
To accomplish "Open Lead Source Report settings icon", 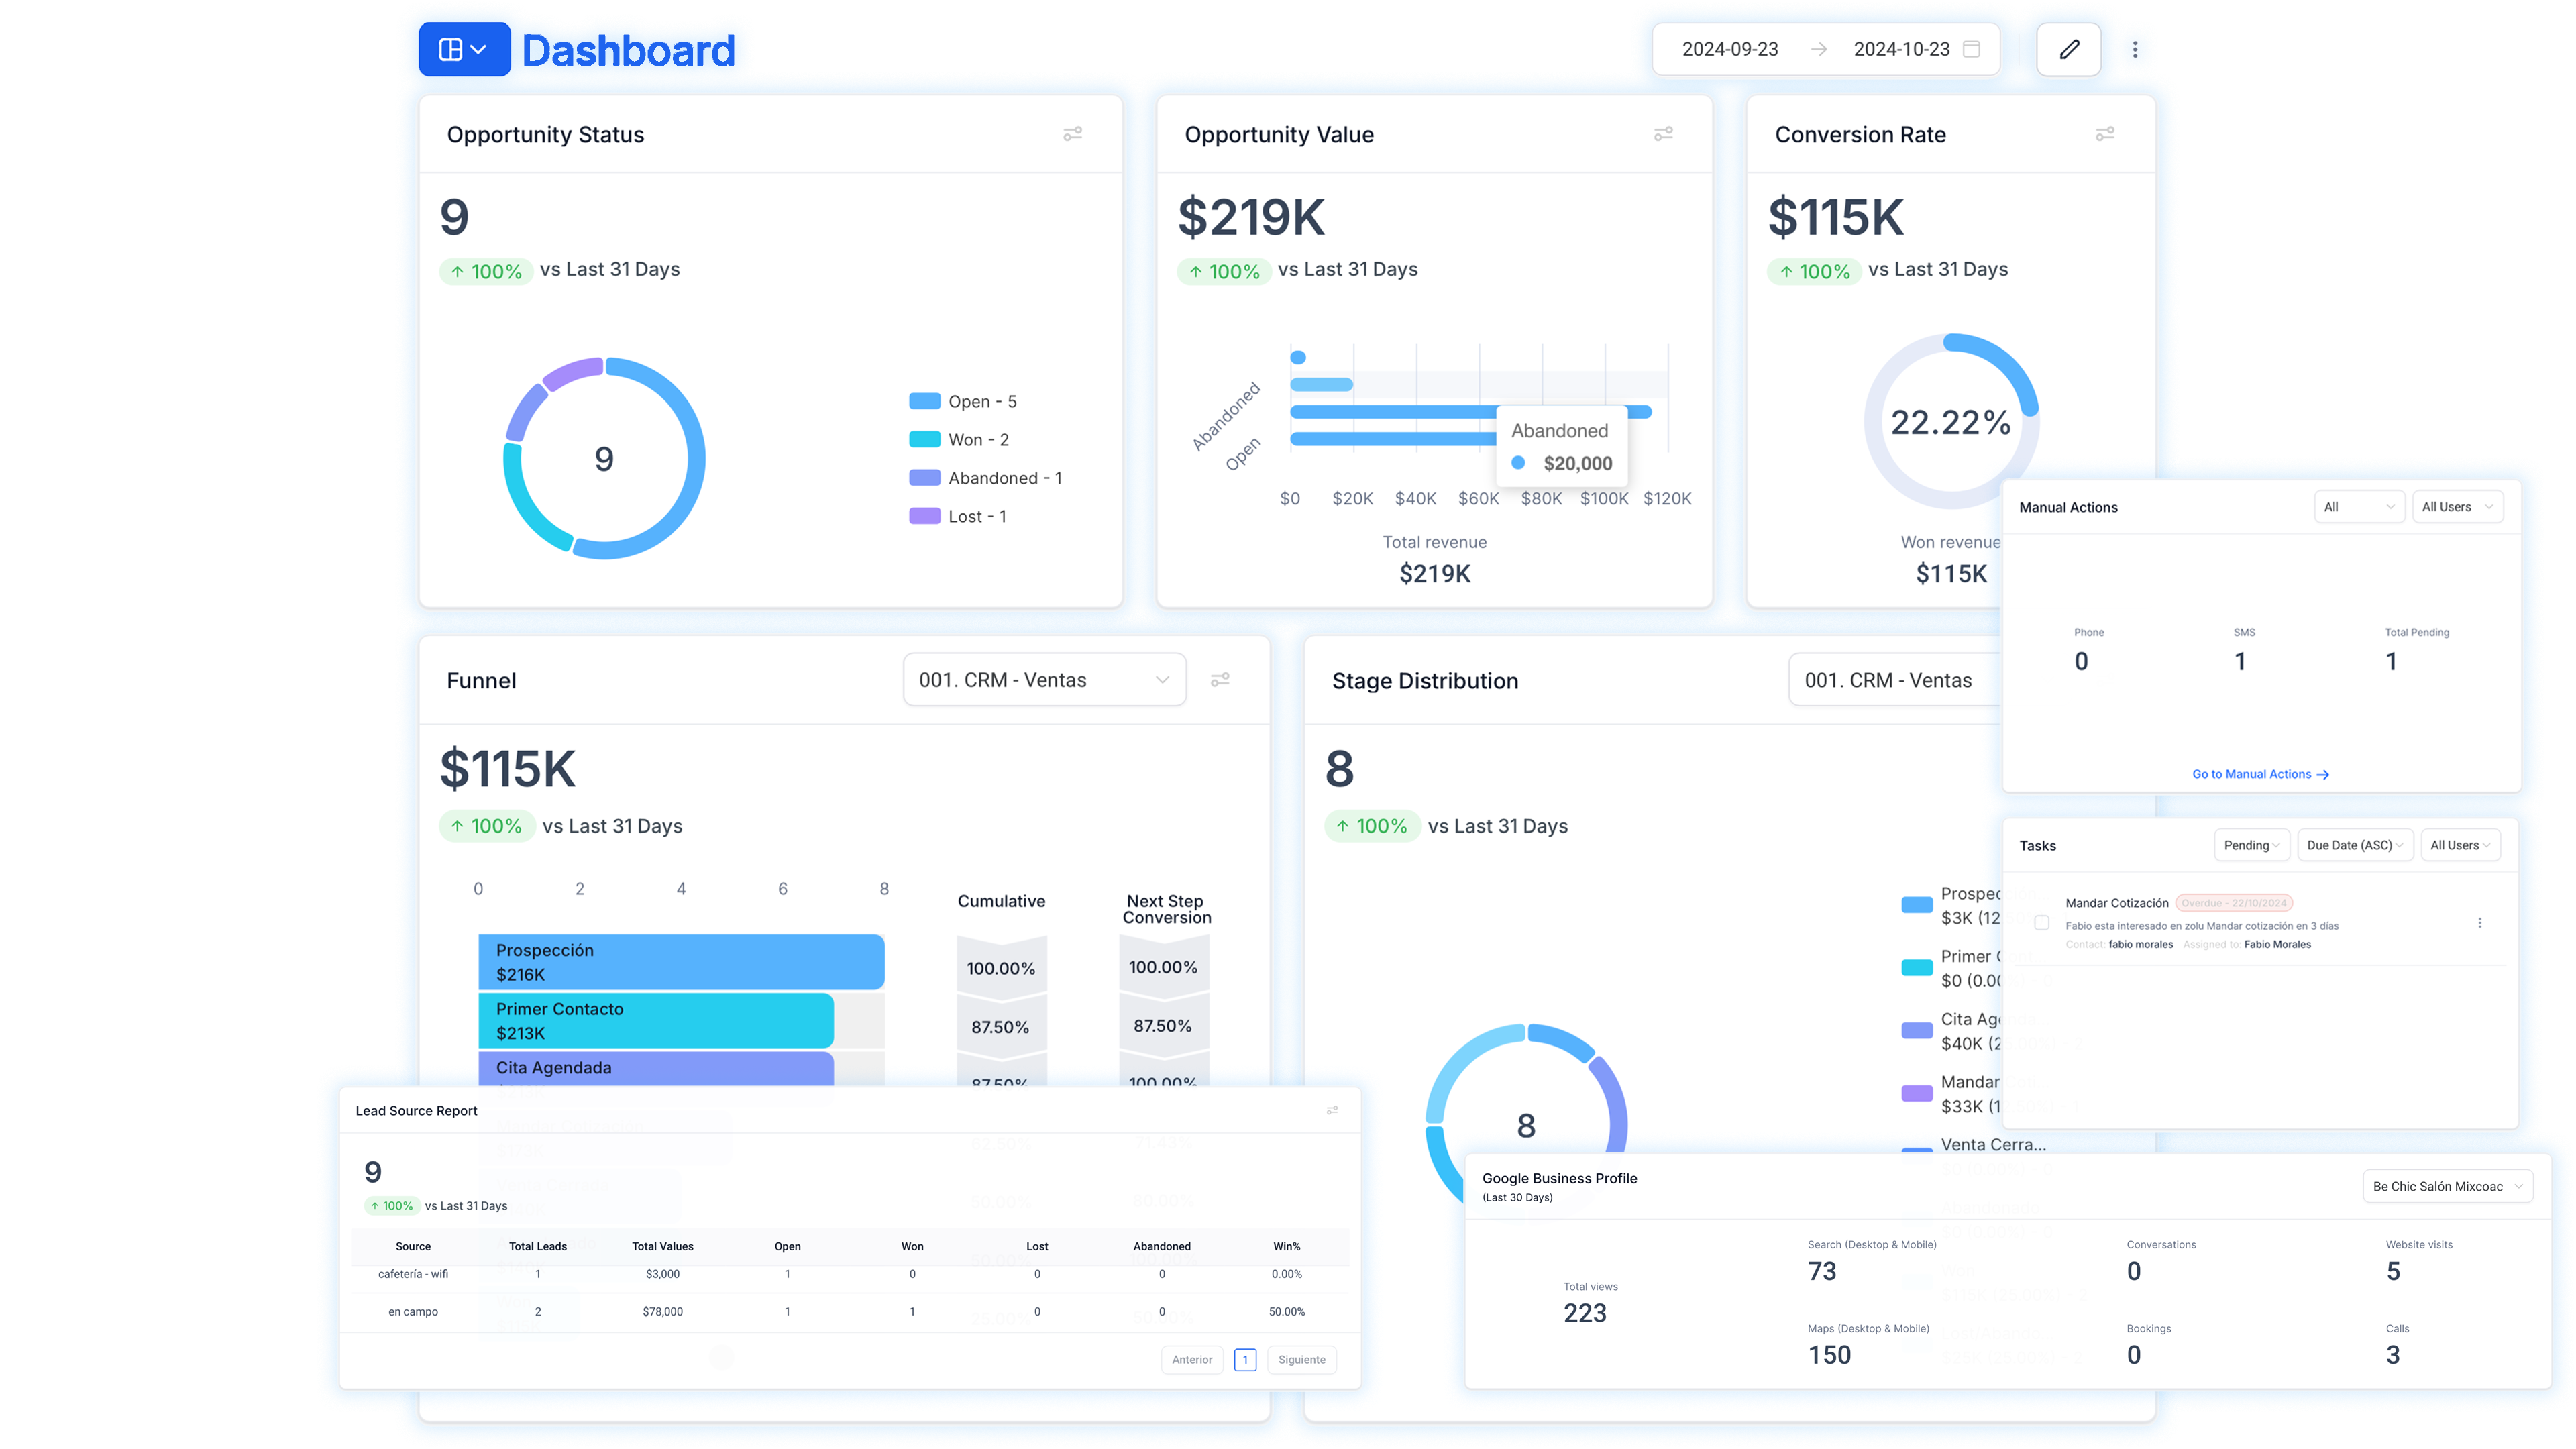I will pyautogui.click(x=1332, y=1110).
